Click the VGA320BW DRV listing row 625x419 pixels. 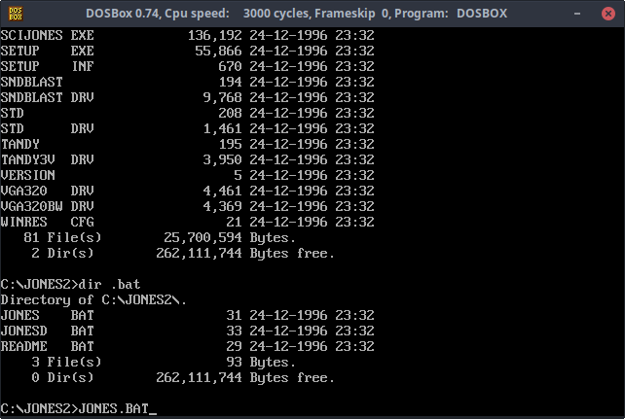187,205
